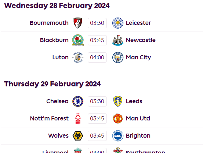Open Blackburn vs Newcastle 03:45 kickoff
The width and height of the screenshot is (203, 153).
97,40
